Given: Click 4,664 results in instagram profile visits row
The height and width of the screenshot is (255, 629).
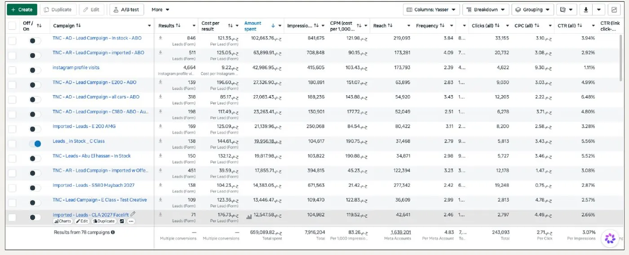Looking at the screenshot, I should click(x=190, y=67).
